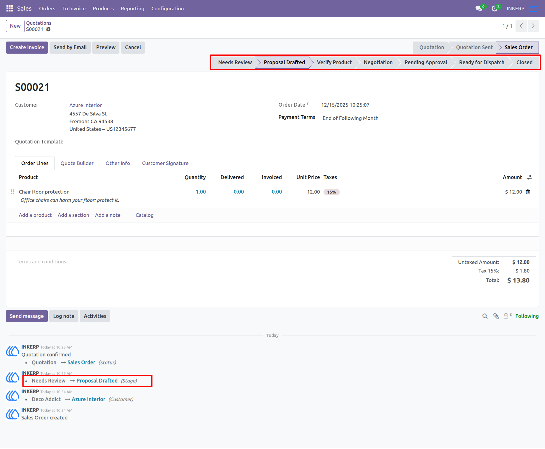Click the search messages magnifier icon

[x=485, y=316]
